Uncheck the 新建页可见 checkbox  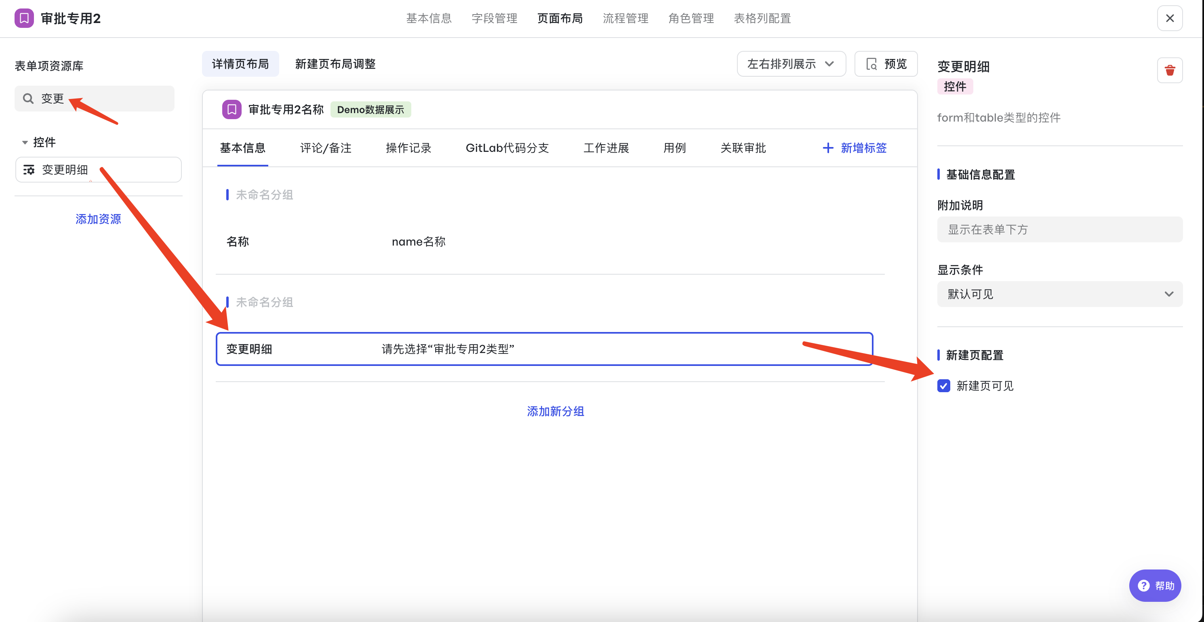click(944, 386)
